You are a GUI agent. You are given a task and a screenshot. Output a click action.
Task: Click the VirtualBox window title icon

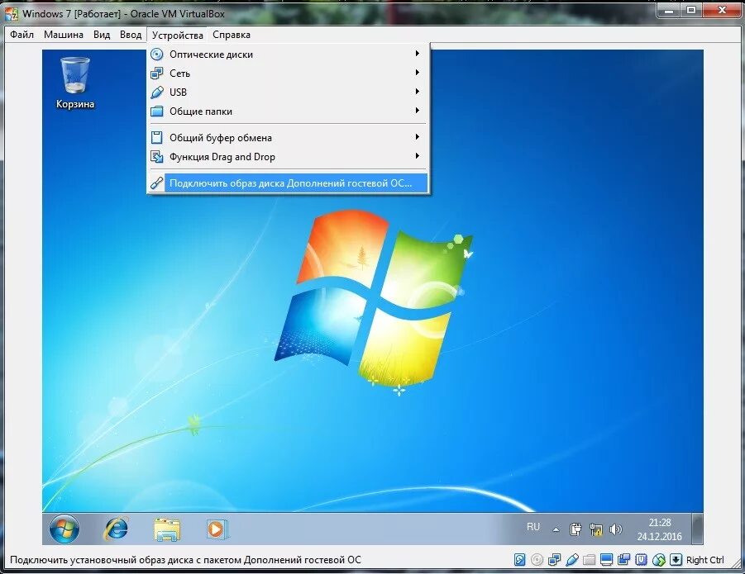[12, 13]
